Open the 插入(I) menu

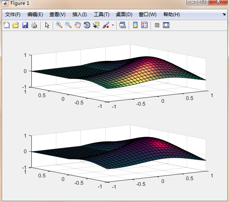pyautogui.click(x=80, y=15)
